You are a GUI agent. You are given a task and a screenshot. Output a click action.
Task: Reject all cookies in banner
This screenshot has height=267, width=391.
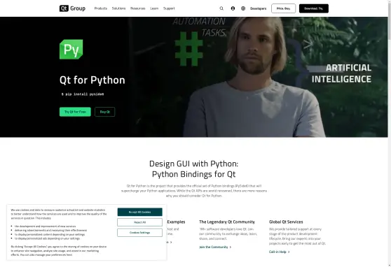(x=139, y=222)
